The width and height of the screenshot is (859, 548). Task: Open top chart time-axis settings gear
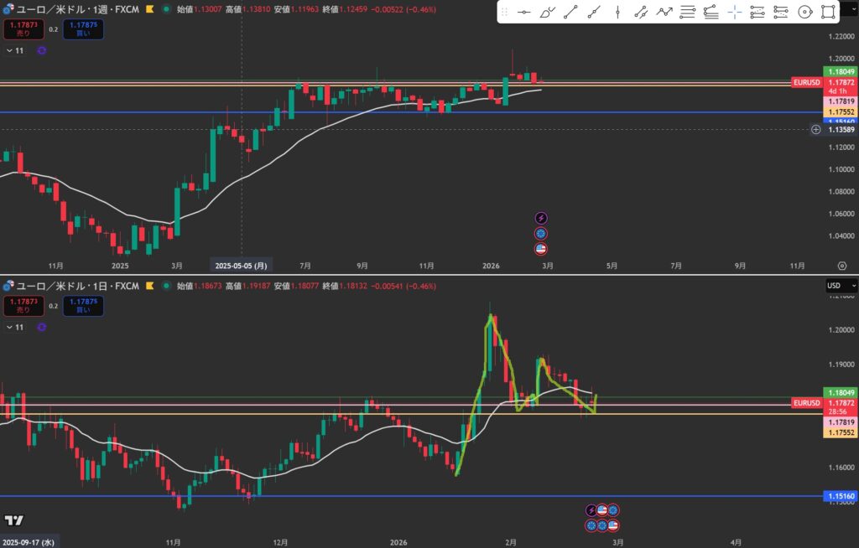point(842,266)
